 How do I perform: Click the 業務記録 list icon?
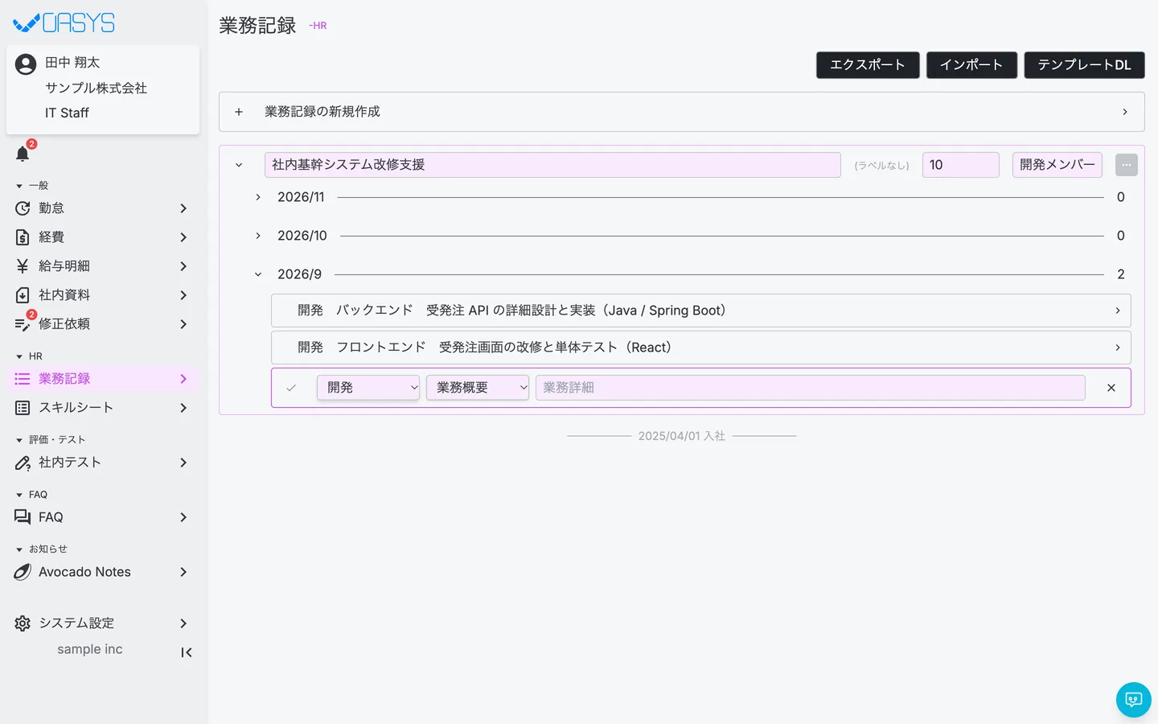pos(23,379)
